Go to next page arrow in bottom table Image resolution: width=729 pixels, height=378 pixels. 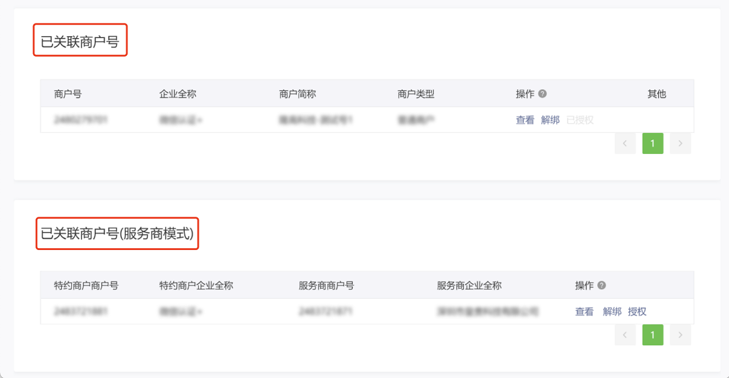click(680, 335)
